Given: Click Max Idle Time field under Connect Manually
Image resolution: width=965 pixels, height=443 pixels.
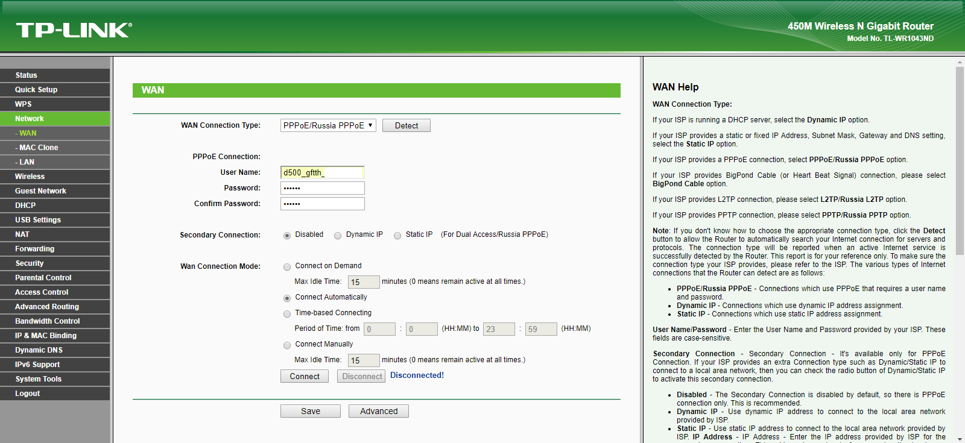Looking at the screenshot, I should (364, 360).
